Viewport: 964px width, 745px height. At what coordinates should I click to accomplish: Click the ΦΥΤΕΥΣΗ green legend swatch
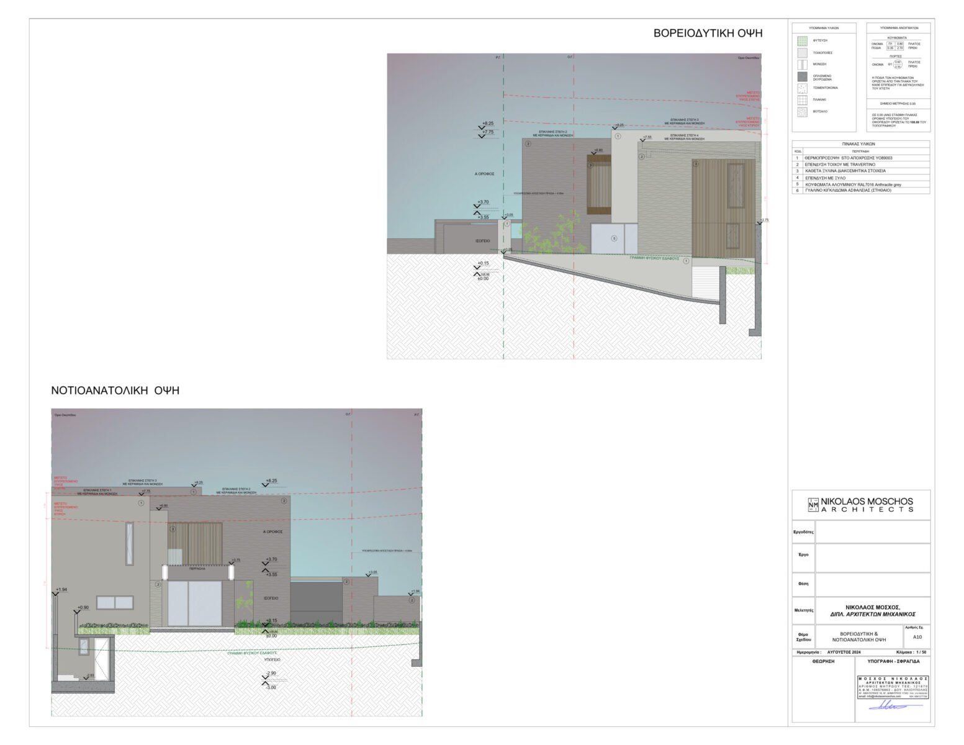(802, 40)
